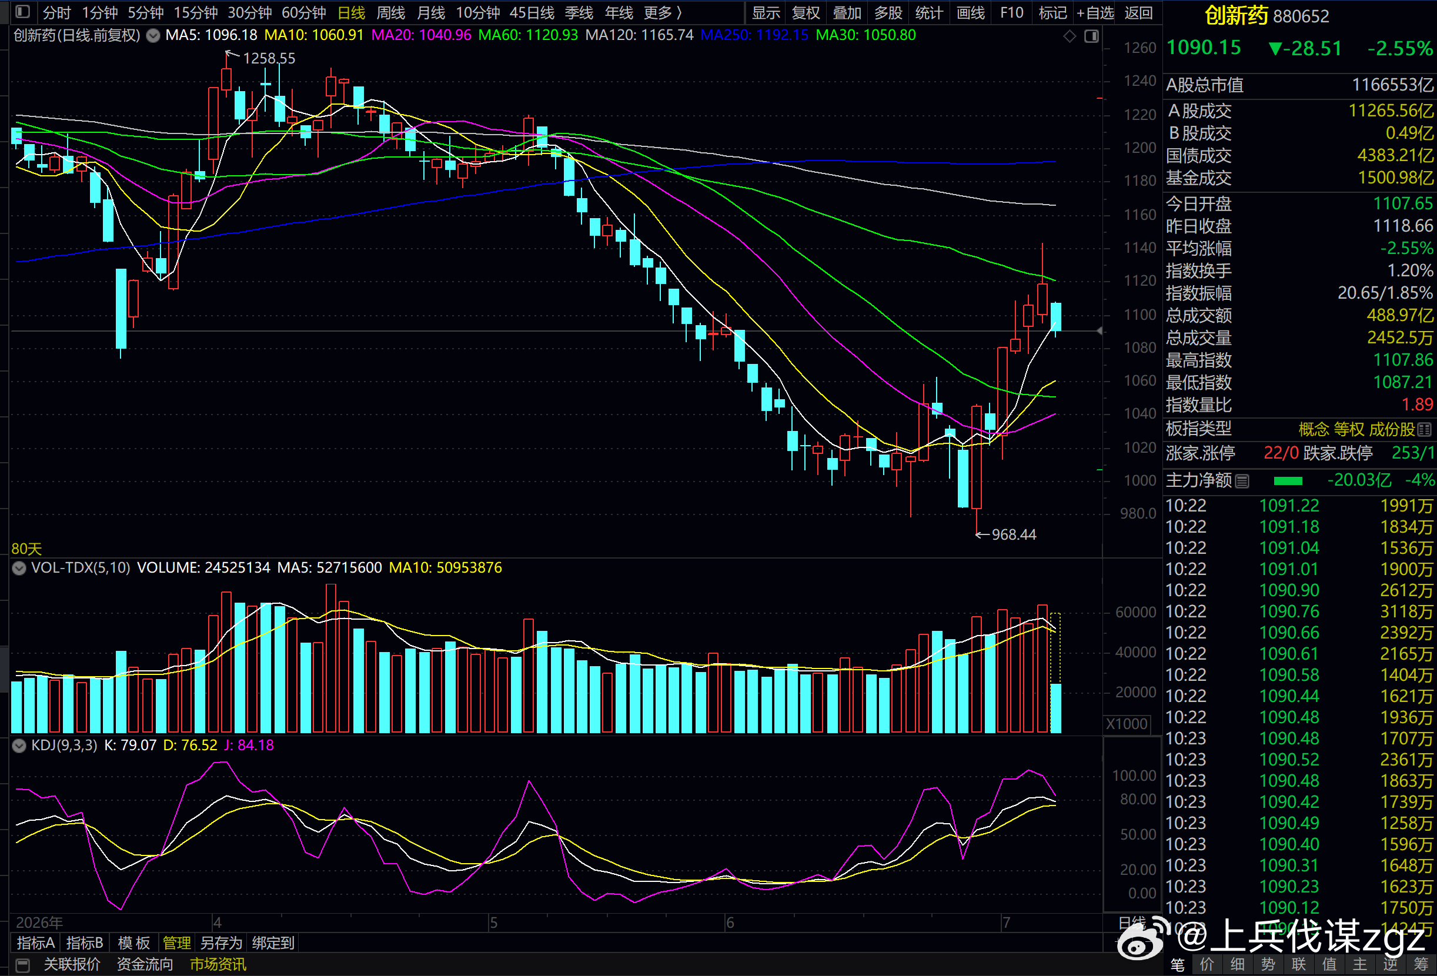Open the 板指类型 list icon
Viewport: 1437px width, 976px height.
[1425, 429]
